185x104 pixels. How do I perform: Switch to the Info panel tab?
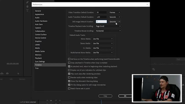(11, 79)
